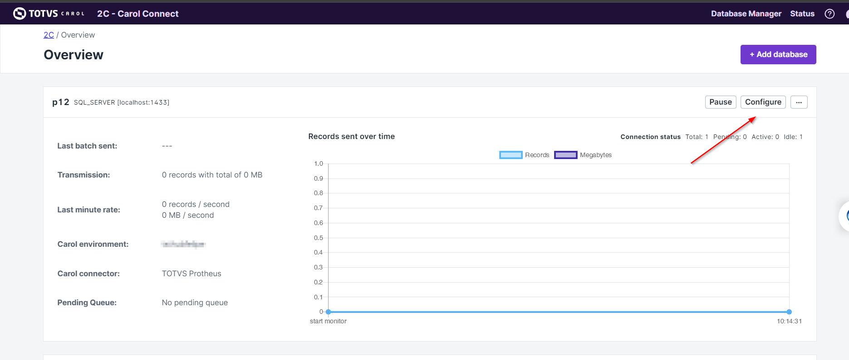Click the floating widget on right edge
849x360 pixels.
tap(844, 216)
